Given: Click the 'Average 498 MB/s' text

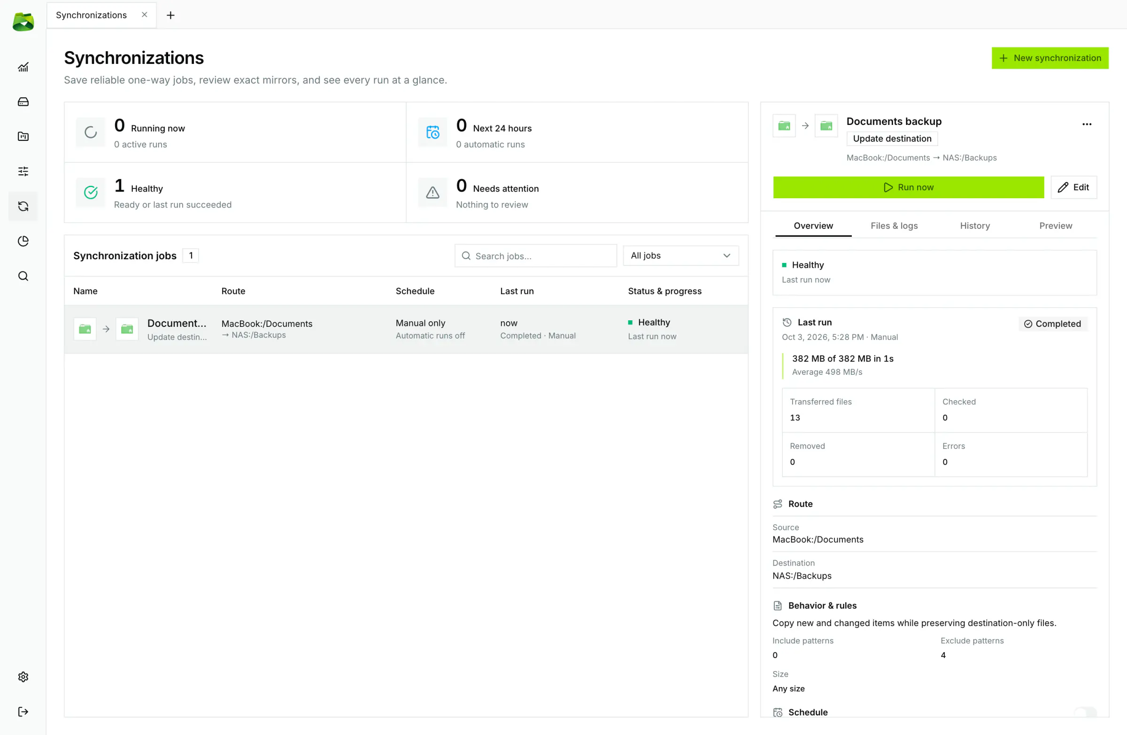Looking at the screenshot, I should pyautogui.click(x=827, y=372).
